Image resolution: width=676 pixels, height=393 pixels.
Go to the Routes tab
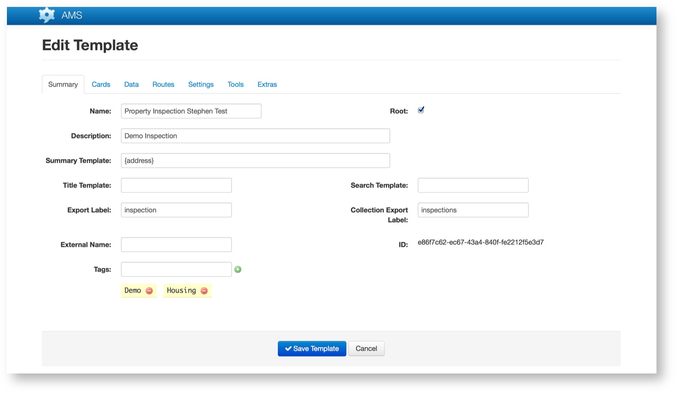click(163, 85)
